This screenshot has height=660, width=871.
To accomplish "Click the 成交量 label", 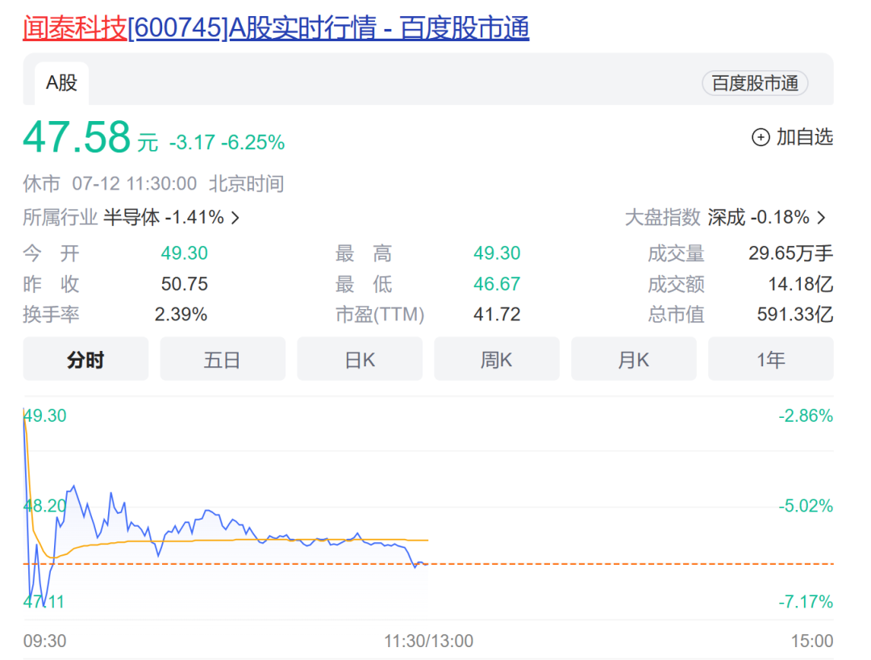I will click(676, 253).
